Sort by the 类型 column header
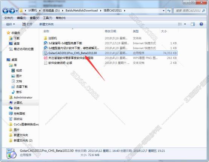This screenshot has height=162, width=209. (x=136, y=31)
